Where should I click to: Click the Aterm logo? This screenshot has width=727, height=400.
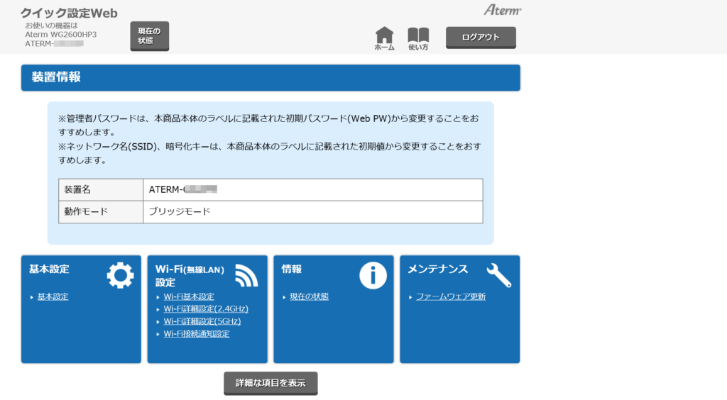(502, 10)
